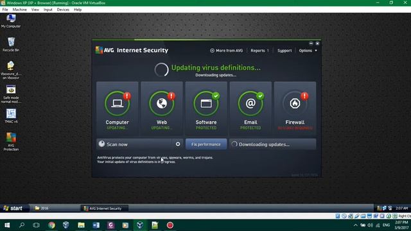Open VirtualBox File menu
Viewport: 411px width, 231px height.
tap(5, 10)
